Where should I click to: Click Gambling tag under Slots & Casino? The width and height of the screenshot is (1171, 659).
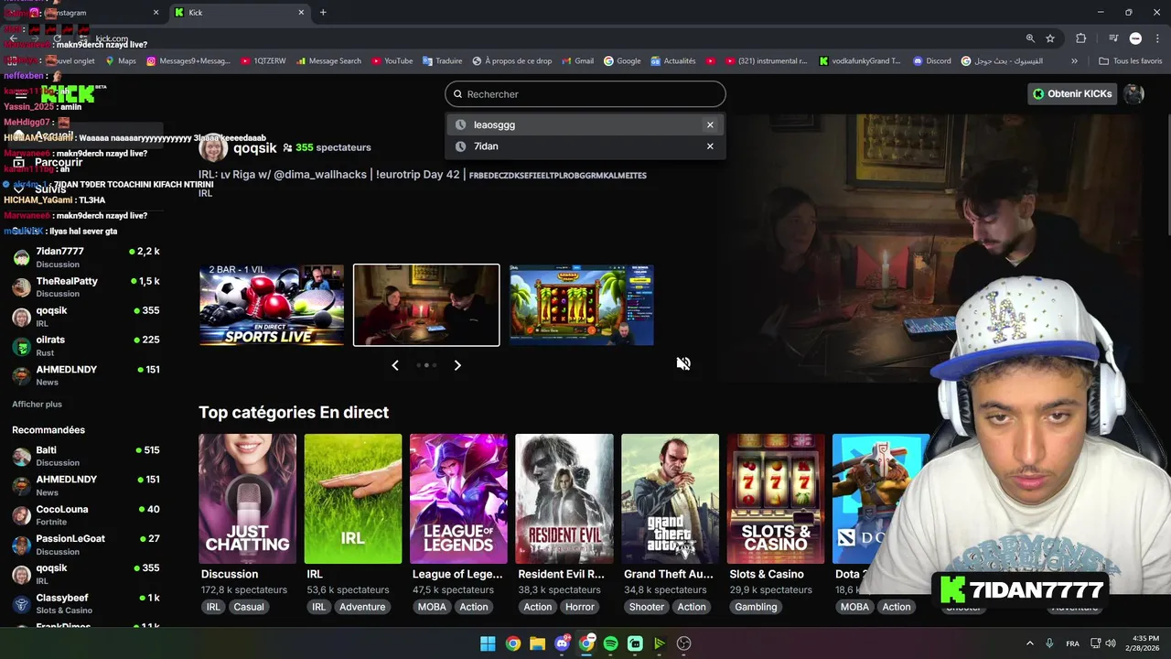coord(757,607)
